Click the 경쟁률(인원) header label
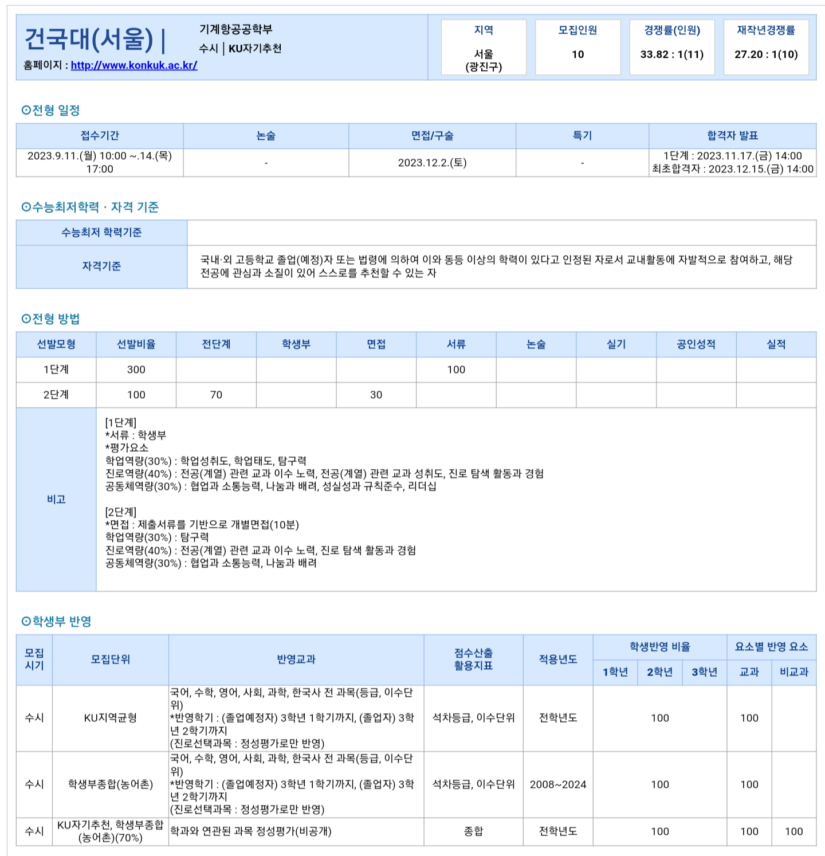825x856 pixels. 672,30
